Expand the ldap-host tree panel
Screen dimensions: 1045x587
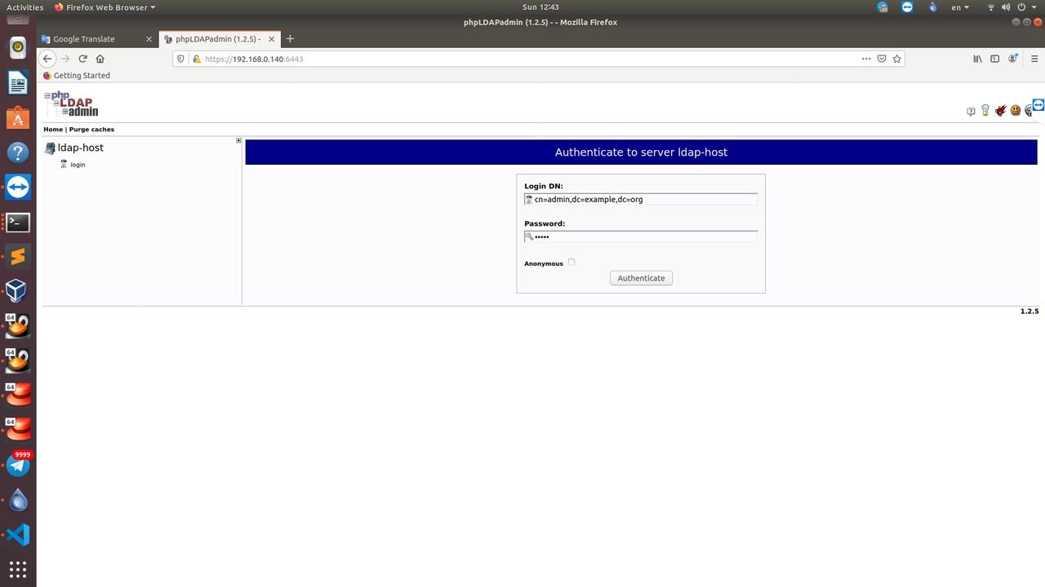coord(238,140)
